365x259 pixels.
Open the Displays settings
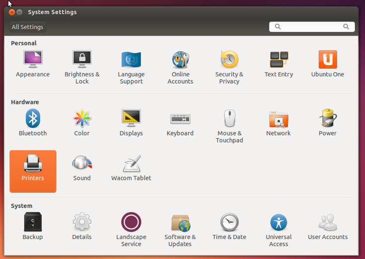pyautogui.click(x=131, y=123)
